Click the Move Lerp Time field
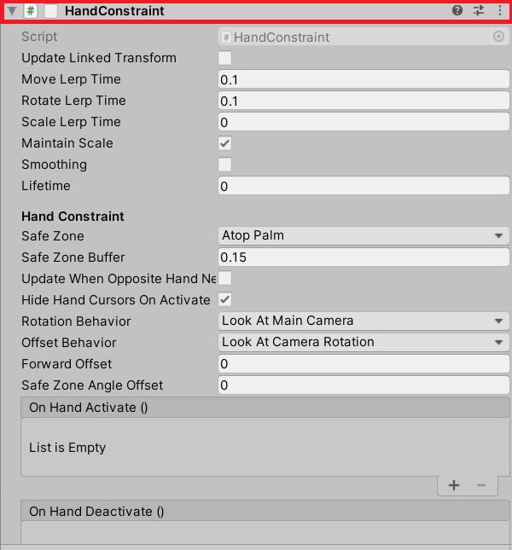Viewport: 512px width, 550px height. 364,79
